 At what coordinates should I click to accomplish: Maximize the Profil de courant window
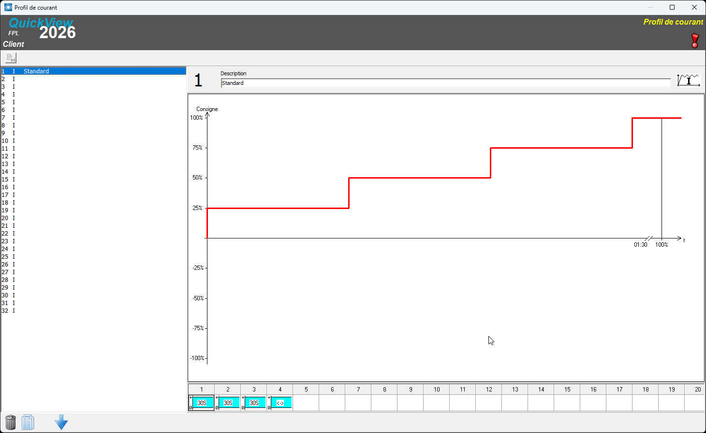[672, 7]
